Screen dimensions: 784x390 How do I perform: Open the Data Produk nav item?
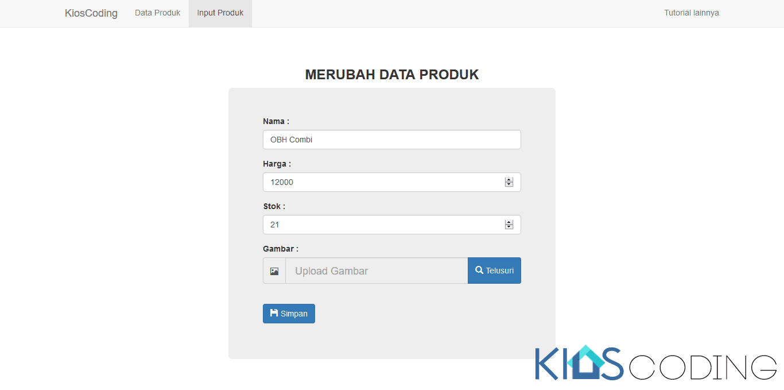click(x=157, y=13)
